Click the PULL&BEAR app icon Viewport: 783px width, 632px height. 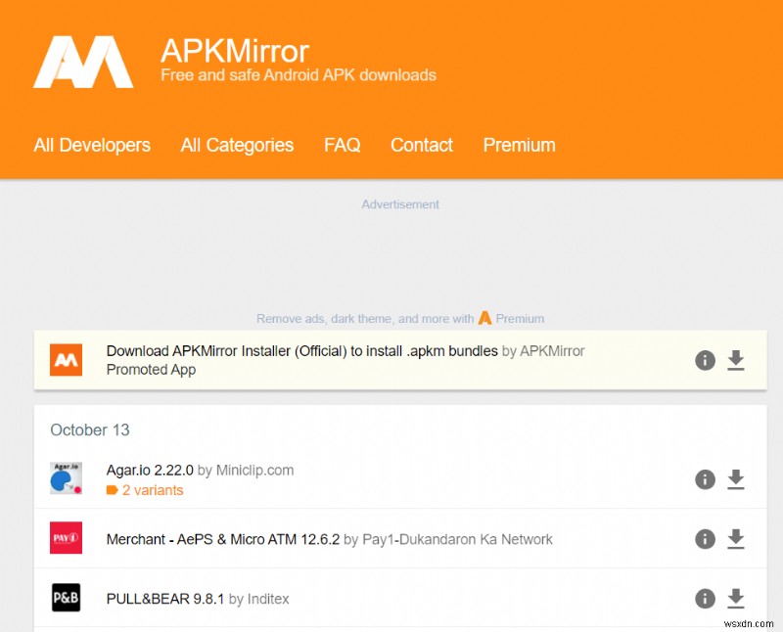(x=67, y=599)
